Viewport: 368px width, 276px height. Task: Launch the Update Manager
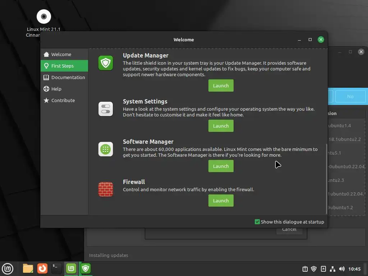click(x=221, y=86)
